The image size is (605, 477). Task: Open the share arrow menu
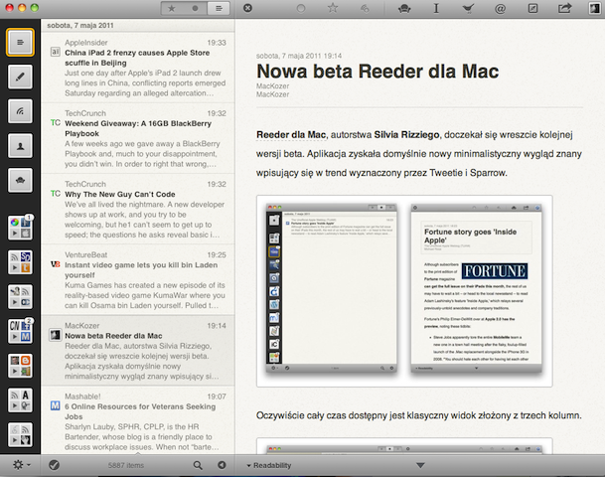click(564, 8)
